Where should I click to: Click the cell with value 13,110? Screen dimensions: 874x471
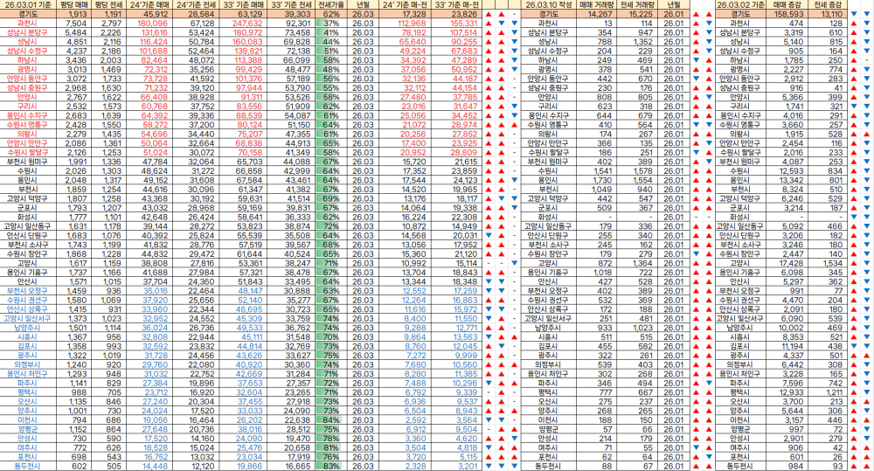coord(827,14)
